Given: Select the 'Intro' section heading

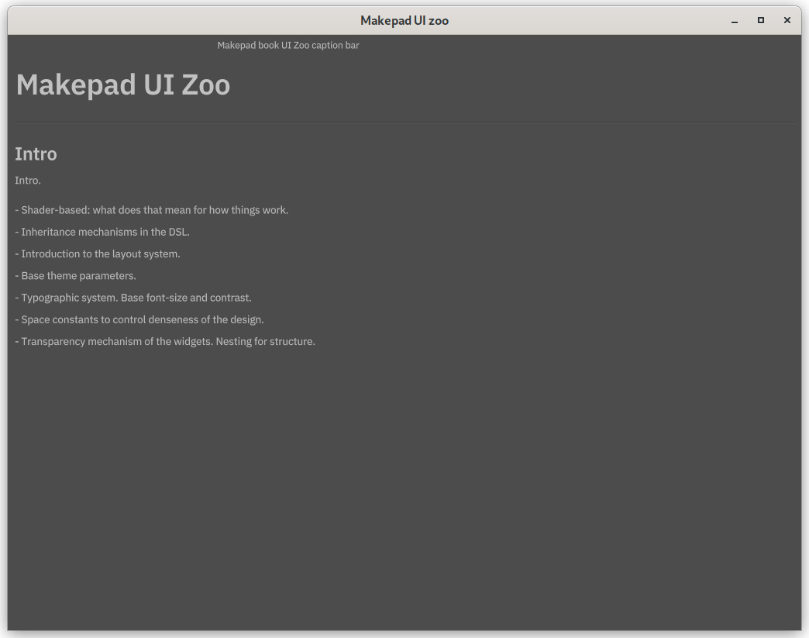Looking at the screenshot, I should (36, 154).
